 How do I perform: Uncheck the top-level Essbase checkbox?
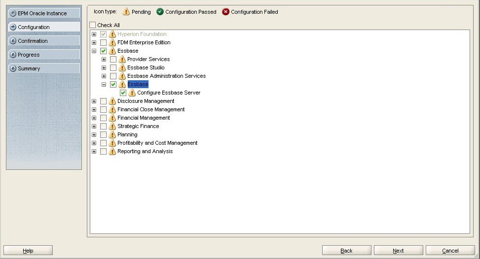pos(104,51)
